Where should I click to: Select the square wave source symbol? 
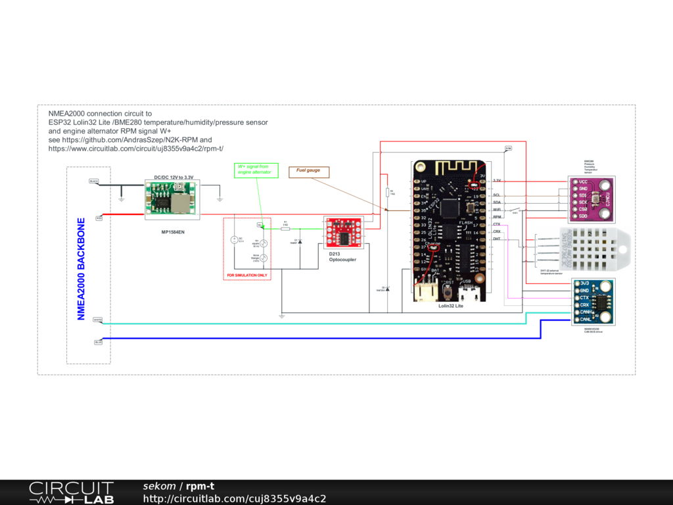pyautogui.click(x=263, y=243)
